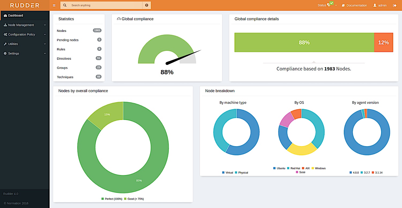Toggle the sidebar hamburger menu icon
The image size is (402, 208).
[54, 5]
